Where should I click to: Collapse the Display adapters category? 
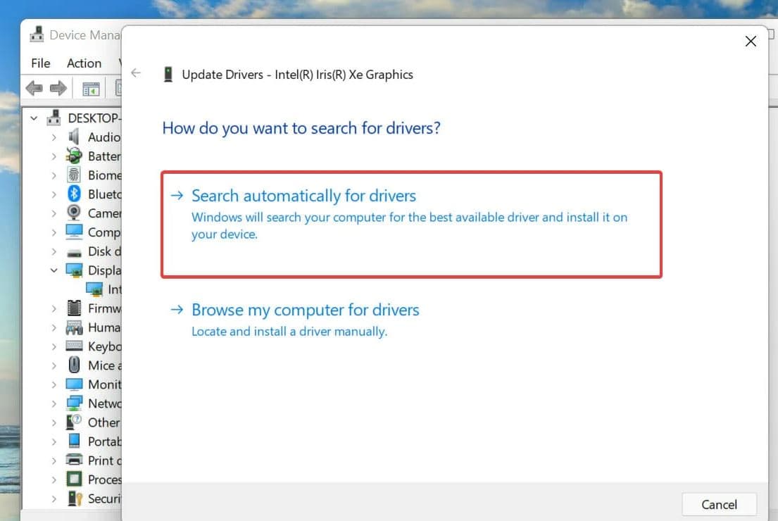54,270
